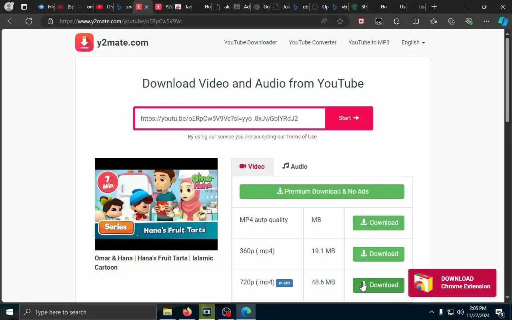Click the microphone tray icon
The image size is (512, 320).
441,312
